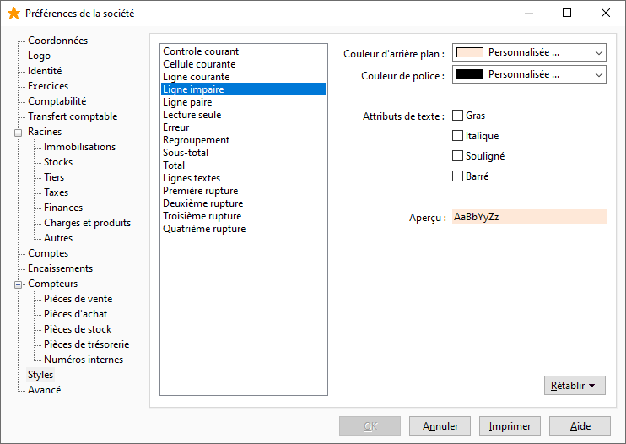Click the Imprimer button
Image resolution: width=626 pixels, height=444 pixels.
coord(510,426)
